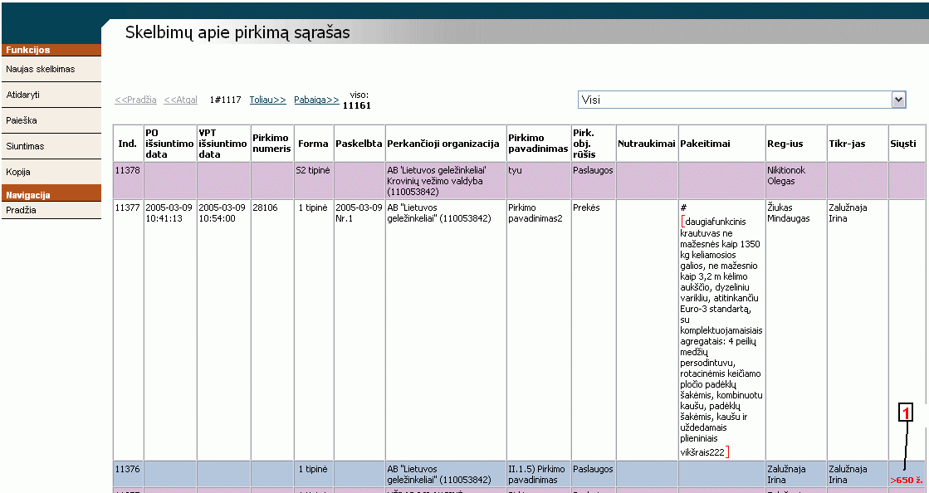Image resolution: width=929 pixels, height=493 pixels.
Task: Go to next page with Toliau>>
Action: (x=268, y=100)
